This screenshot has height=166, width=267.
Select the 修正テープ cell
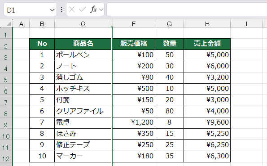[x=83, y=145]
